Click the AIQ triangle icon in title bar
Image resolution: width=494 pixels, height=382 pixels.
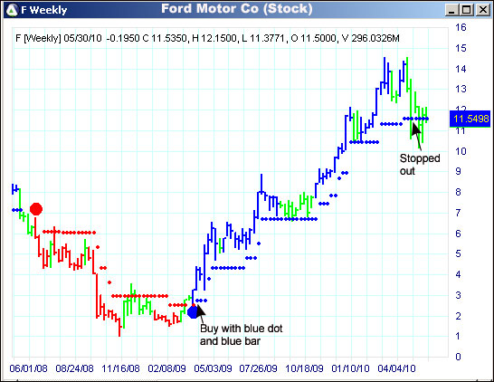12,10
